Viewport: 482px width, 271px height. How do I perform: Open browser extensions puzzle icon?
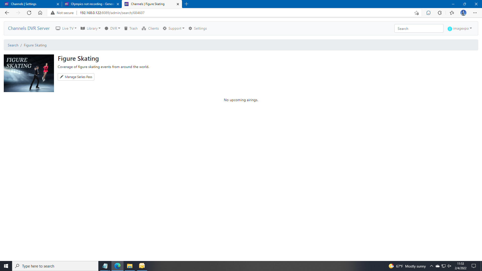click(x=440, y=13)
